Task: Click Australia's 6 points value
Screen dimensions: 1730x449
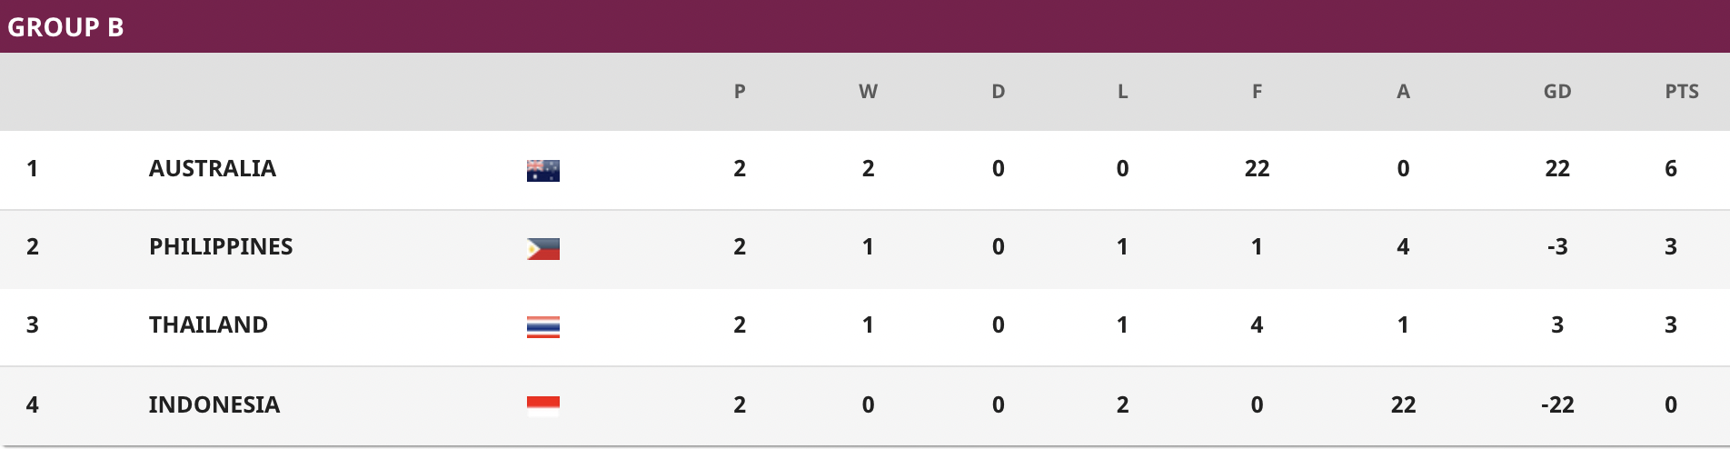Action: (x=1671, y=168)
